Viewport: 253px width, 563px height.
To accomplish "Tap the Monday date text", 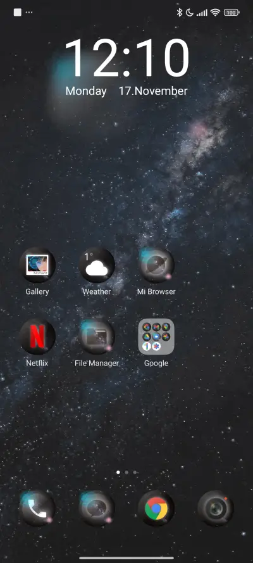I will pos(86,91).
